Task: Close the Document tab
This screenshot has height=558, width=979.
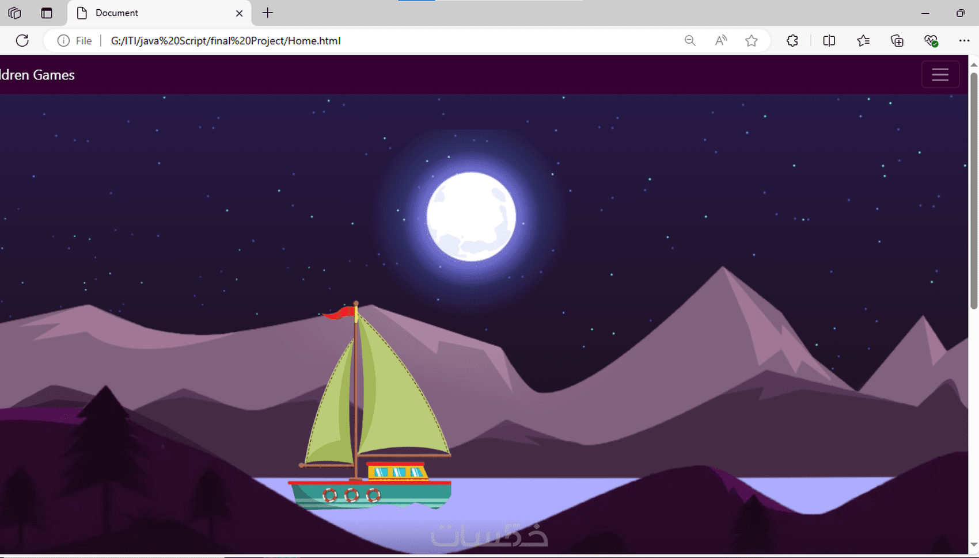Action: [x=239, y=13]
